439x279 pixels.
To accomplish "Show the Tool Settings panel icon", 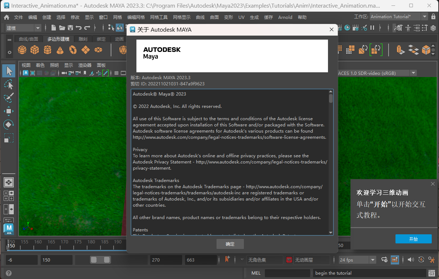I will click(x=425, y=28).
